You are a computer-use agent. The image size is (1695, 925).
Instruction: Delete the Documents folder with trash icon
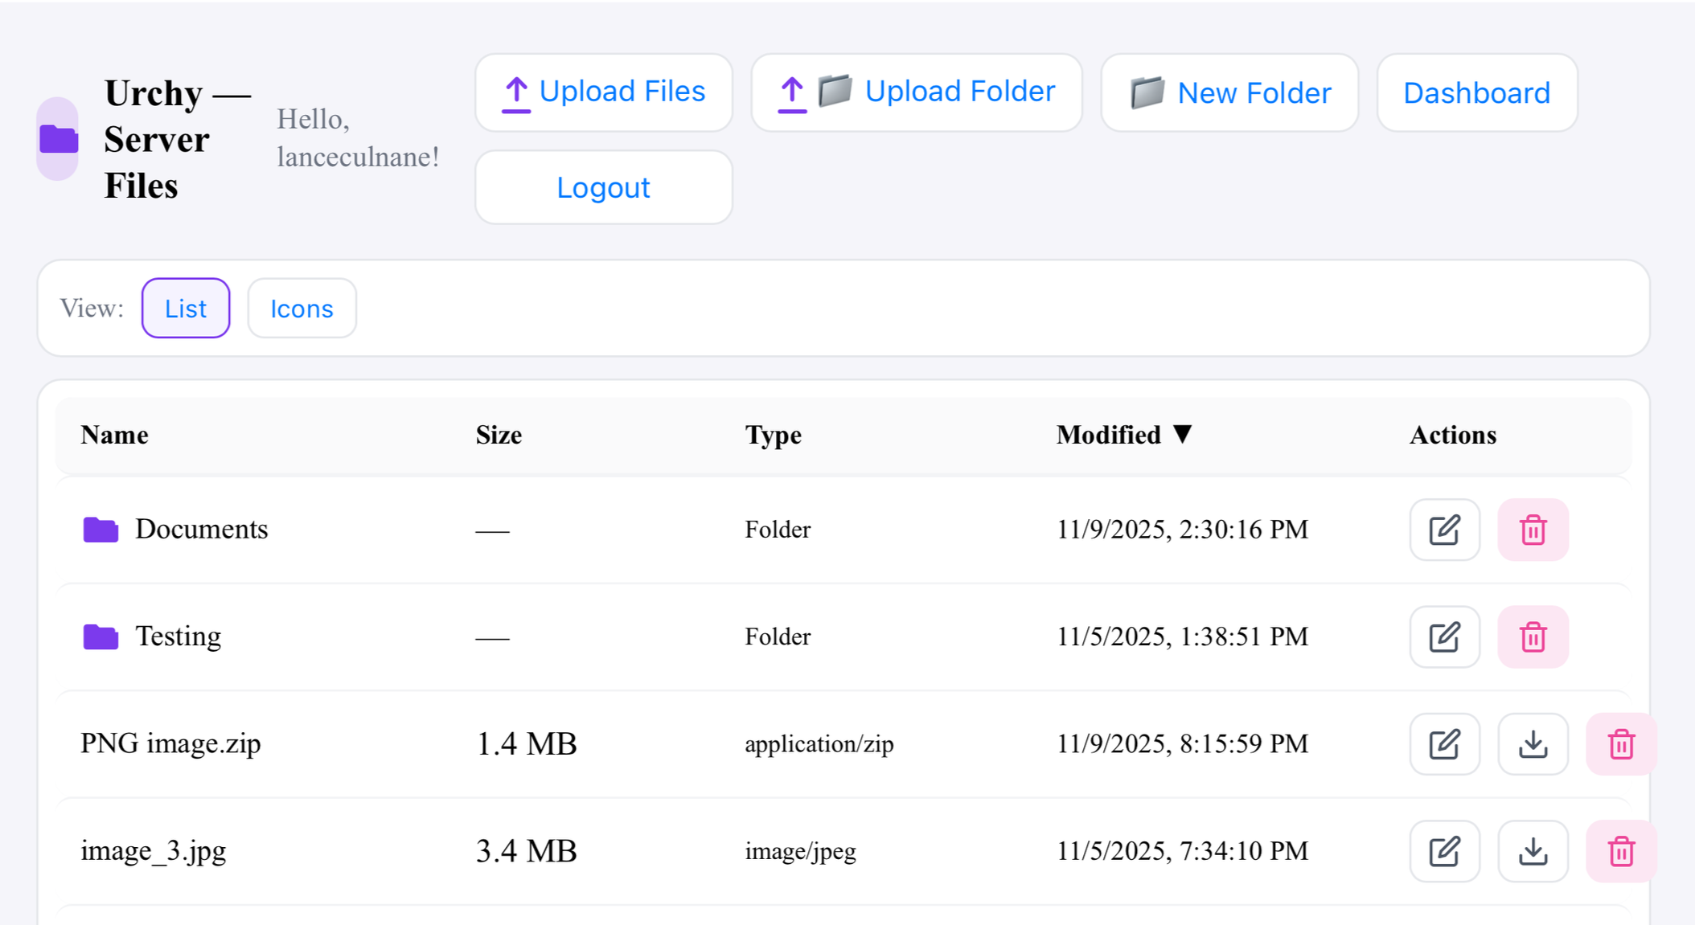1533,530
